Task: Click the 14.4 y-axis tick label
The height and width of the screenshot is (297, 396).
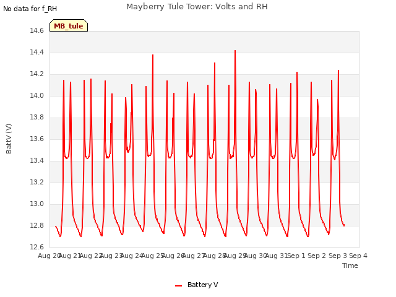Action: pos(37,52)
